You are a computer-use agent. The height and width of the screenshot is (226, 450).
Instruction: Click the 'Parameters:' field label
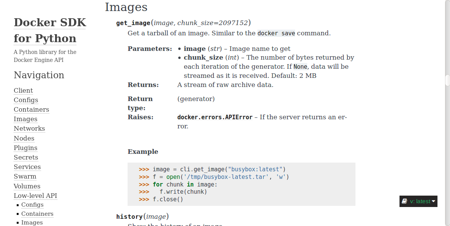point(150,49)
